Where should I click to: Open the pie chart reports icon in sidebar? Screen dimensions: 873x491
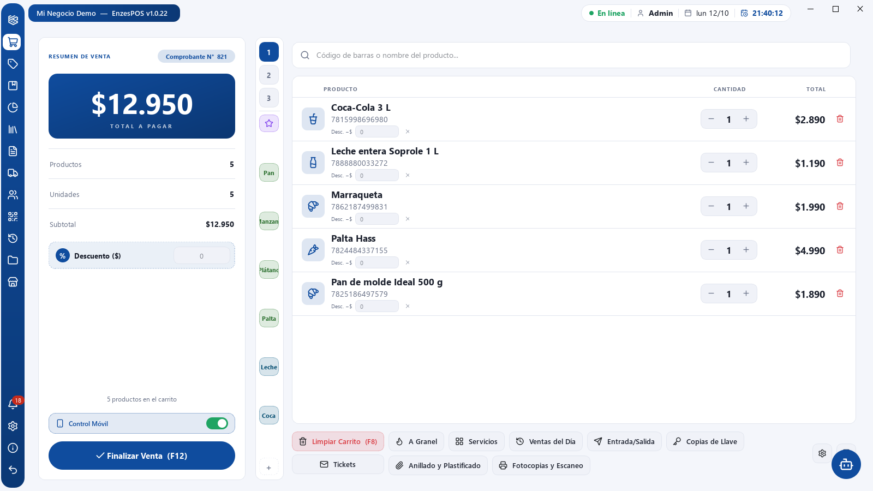point(13,107)
